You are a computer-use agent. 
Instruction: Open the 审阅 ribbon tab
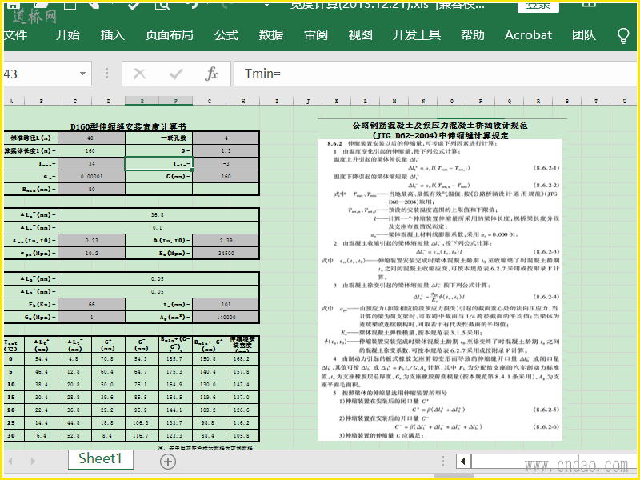(x=316, y=35)
